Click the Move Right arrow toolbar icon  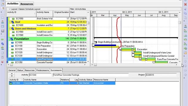click(185, 75)
